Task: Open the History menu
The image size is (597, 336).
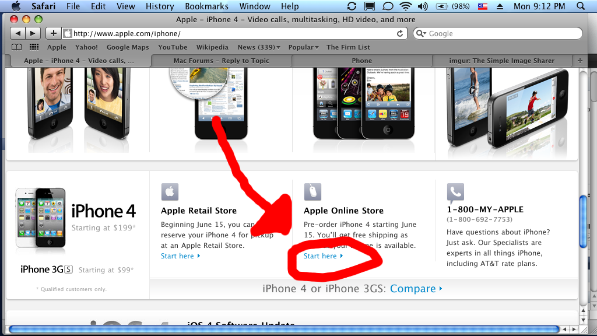Action: coord(160,6)
